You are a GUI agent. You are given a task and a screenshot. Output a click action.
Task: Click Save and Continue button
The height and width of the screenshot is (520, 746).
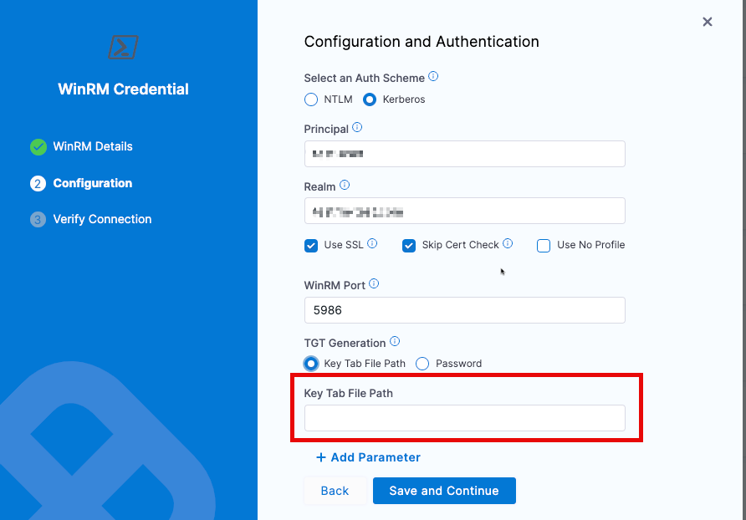coord(444,491)
